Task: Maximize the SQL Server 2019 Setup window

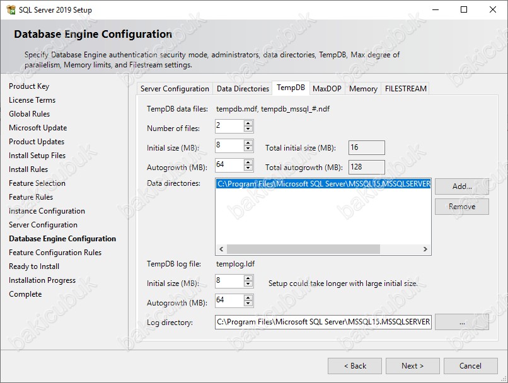Action: tap(464, 9)
